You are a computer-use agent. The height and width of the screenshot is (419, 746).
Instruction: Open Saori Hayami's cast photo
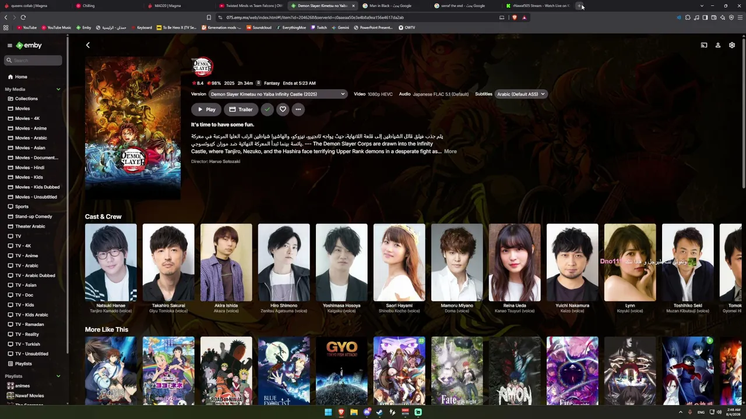click(x=399, y=262)
